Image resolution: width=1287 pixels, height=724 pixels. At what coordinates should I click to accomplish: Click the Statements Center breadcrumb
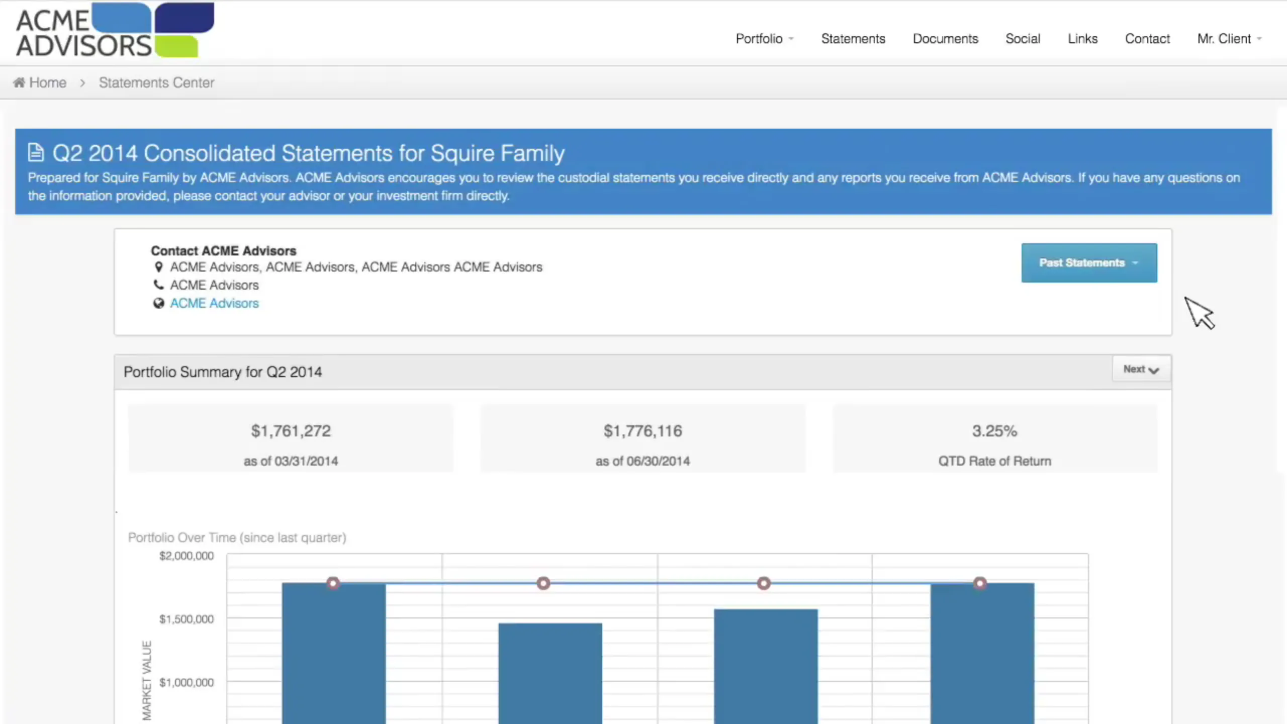[156, 82]
